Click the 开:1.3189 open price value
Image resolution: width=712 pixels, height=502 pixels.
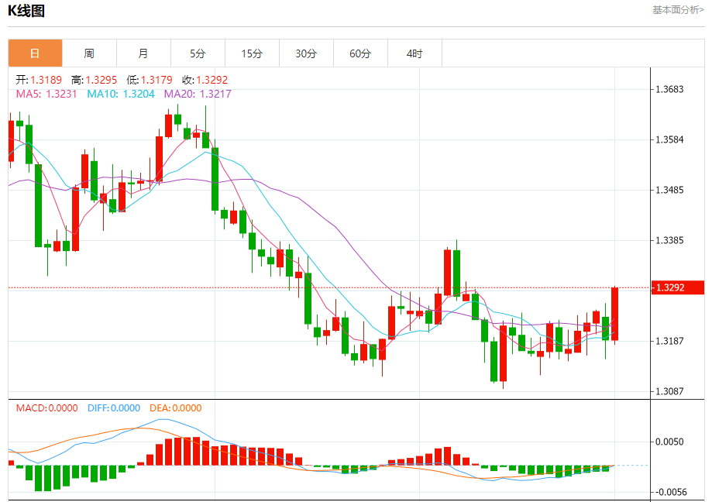(x=39, y=80)
